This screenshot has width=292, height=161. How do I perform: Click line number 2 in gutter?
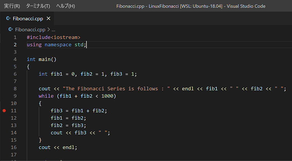[15, 45]
